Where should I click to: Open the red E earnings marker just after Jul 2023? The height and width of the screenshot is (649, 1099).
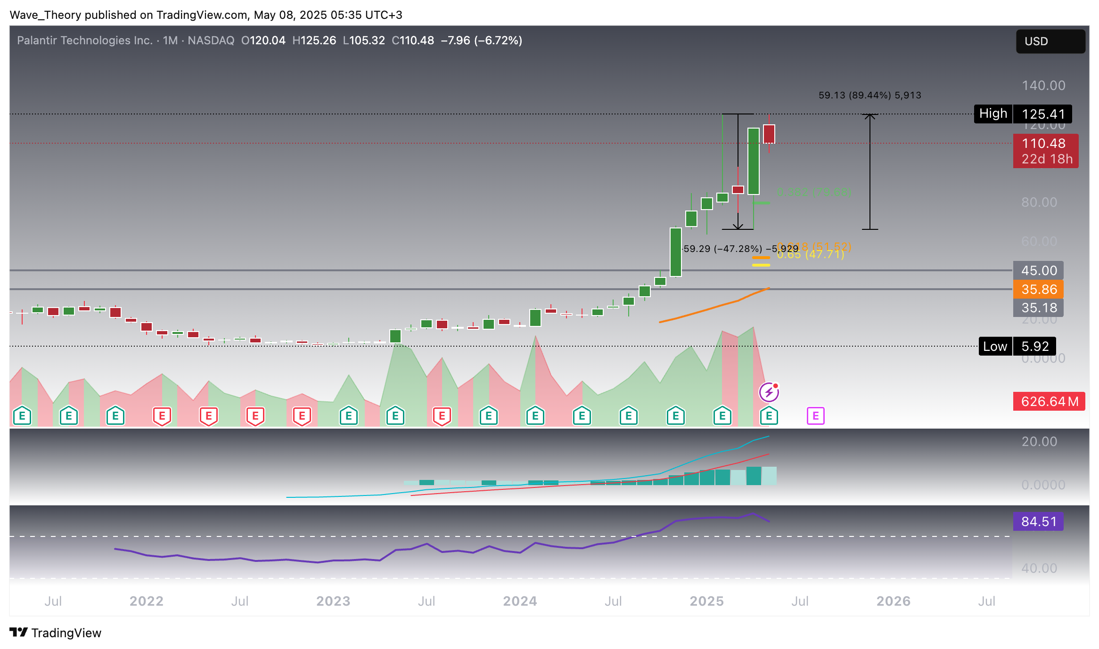442,416
